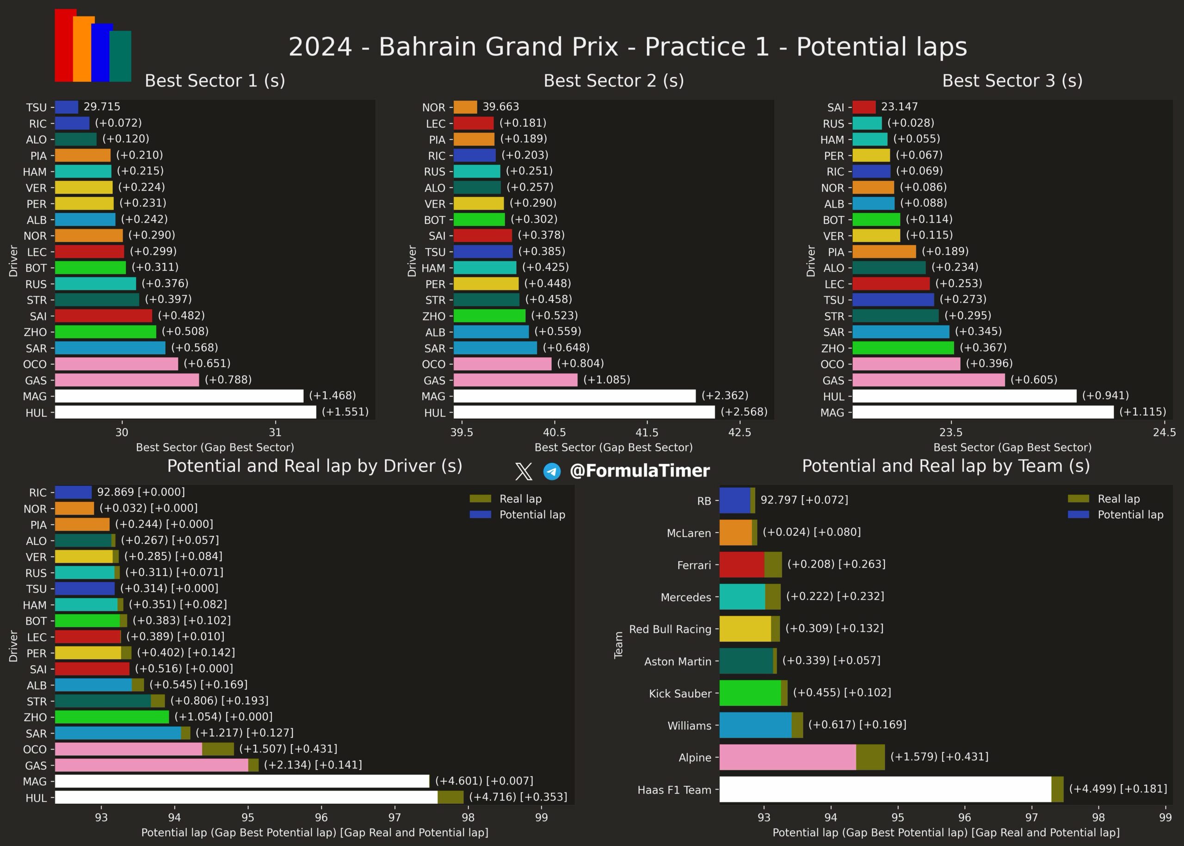This screenshot has width=1184, height=846.
Task: Click Real lap legend swatch in team chart
Action: (x=1078, y=498)
